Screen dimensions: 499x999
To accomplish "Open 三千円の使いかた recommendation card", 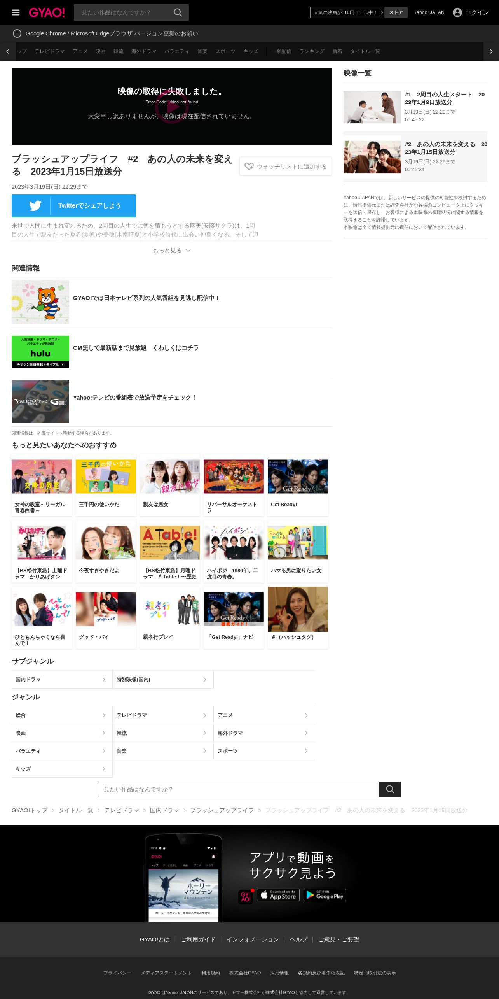I will (106, 485).
